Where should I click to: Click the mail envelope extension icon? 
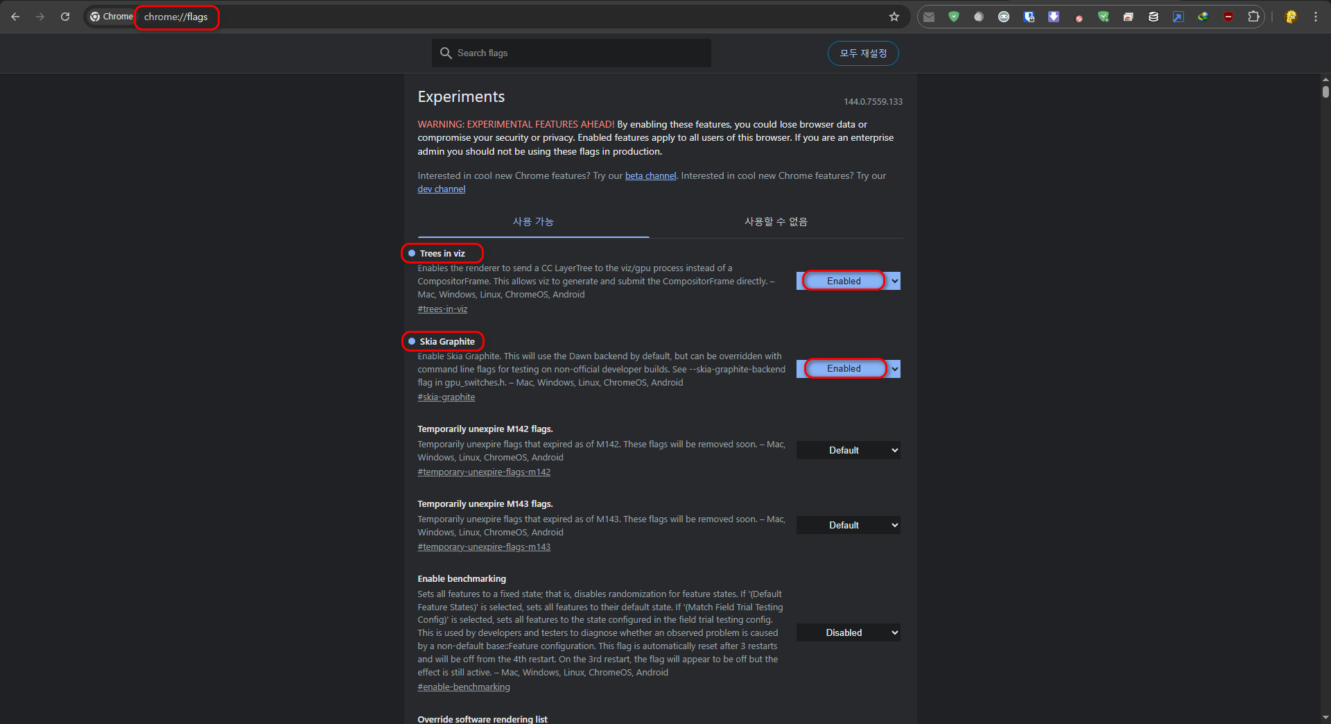(929, 17)
